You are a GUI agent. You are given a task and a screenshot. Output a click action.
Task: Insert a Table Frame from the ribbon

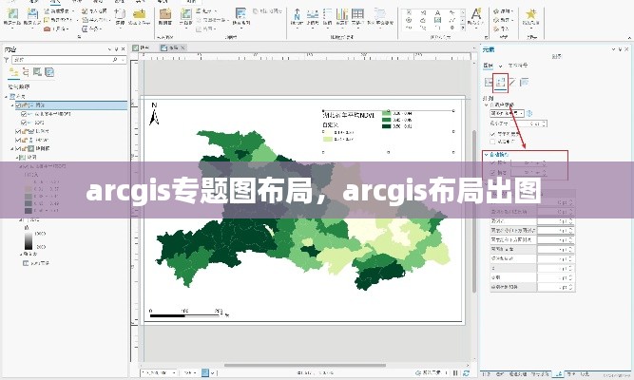(x=357, y=15)
